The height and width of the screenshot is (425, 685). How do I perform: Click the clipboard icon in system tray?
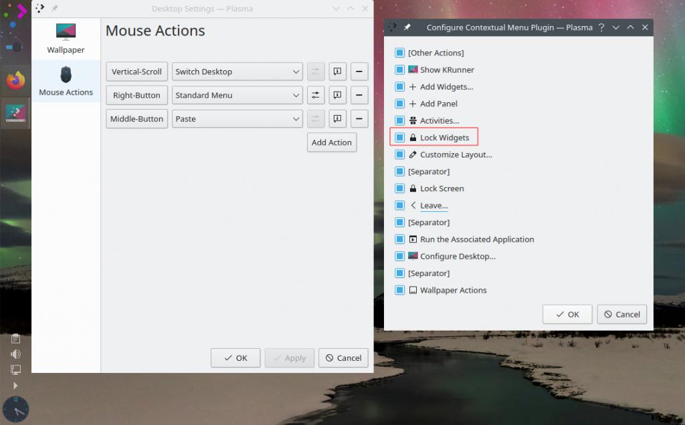pyautogui.click(x=15, y=339)
